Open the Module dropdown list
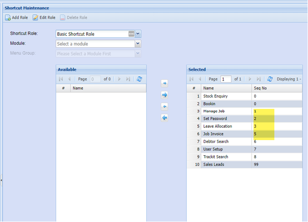This screenshot has height=222, width=308. (x=138, y=44)
